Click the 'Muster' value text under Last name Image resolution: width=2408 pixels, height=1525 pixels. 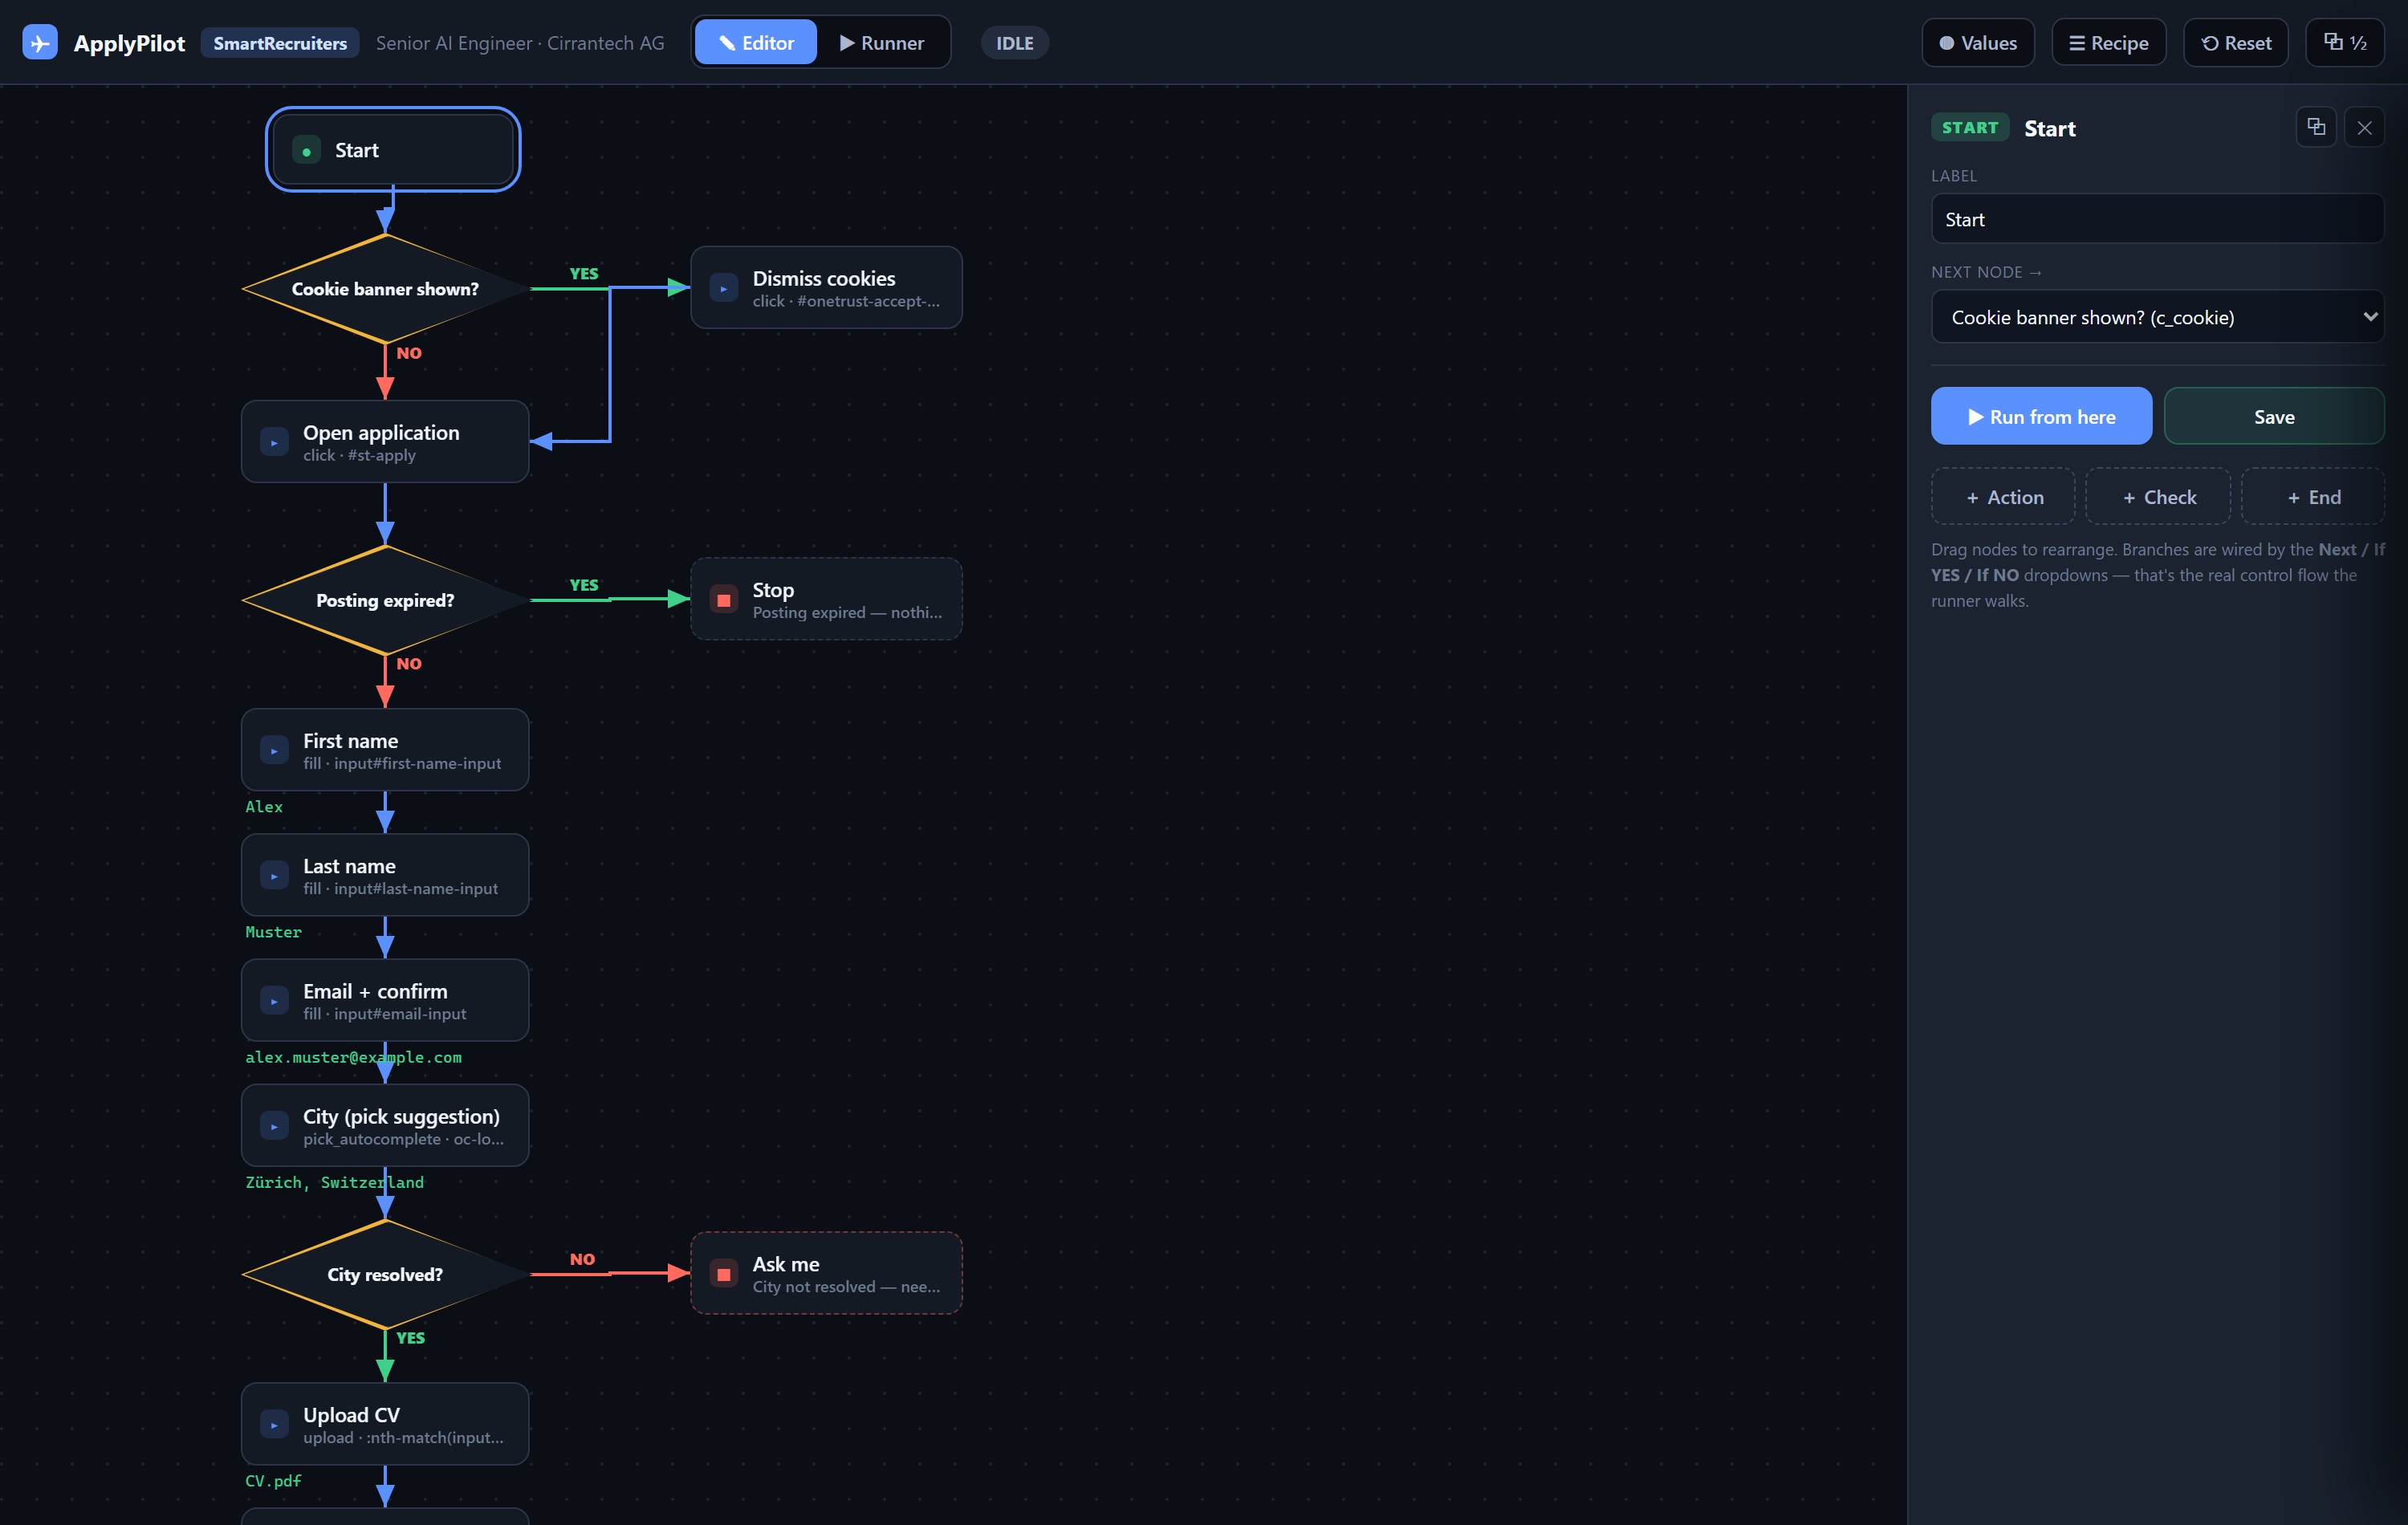(x=273, y=932)
